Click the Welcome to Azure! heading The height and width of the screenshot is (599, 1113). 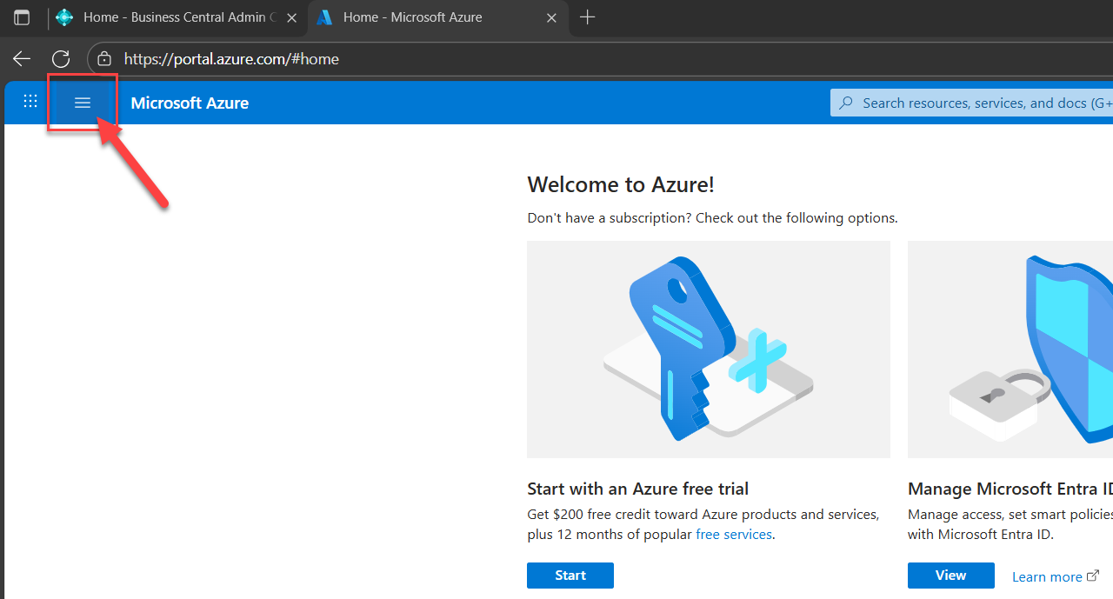621,184
